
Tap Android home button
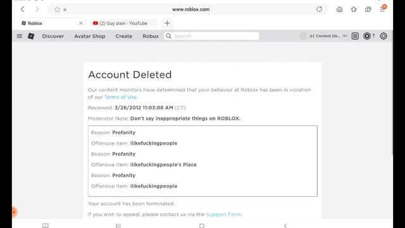click(202, 225)
